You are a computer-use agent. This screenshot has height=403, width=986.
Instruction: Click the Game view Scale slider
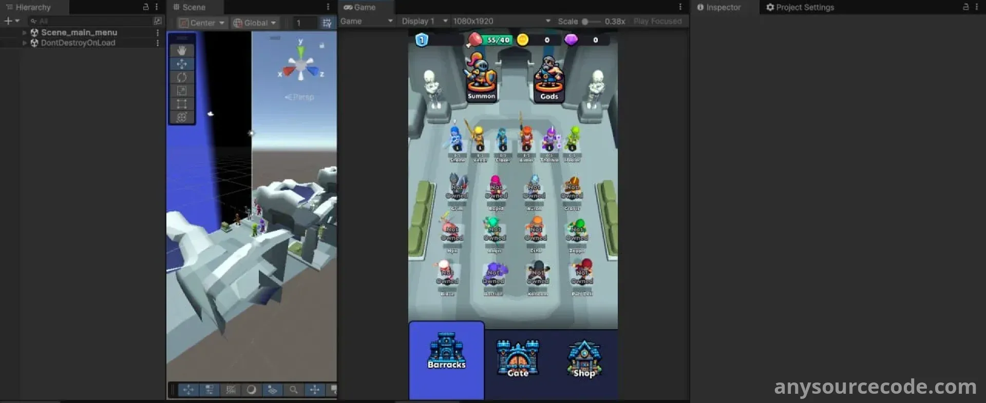point(591,22)
